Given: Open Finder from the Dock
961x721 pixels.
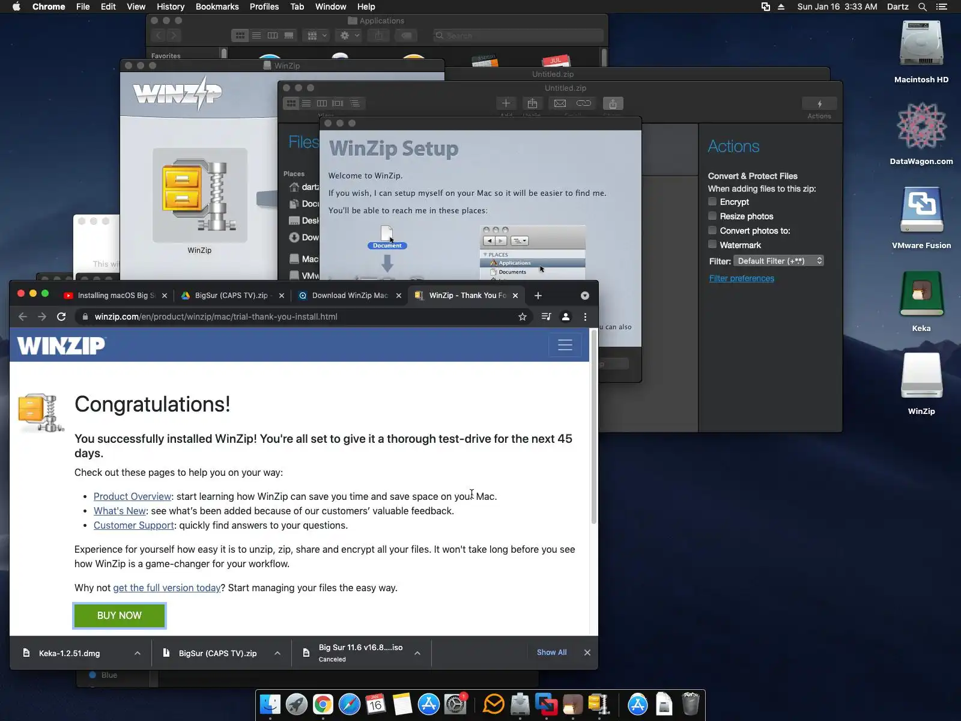Looking at the screenshot, I should [x=270, y=704].
